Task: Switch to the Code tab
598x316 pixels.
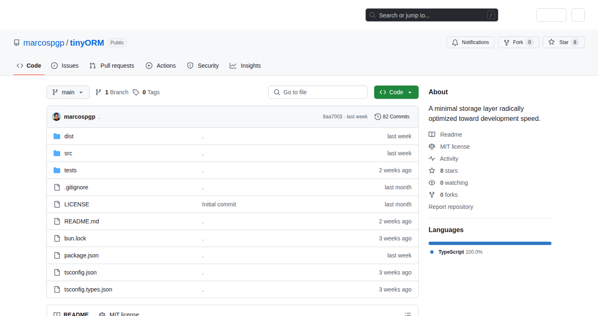Action: point(29,66)
